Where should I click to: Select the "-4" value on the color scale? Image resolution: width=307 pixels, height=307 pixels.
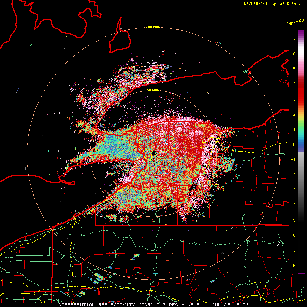[293, 205]
